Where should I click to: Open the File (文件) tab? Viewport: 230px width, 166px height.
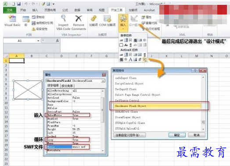tap(10, 10)
